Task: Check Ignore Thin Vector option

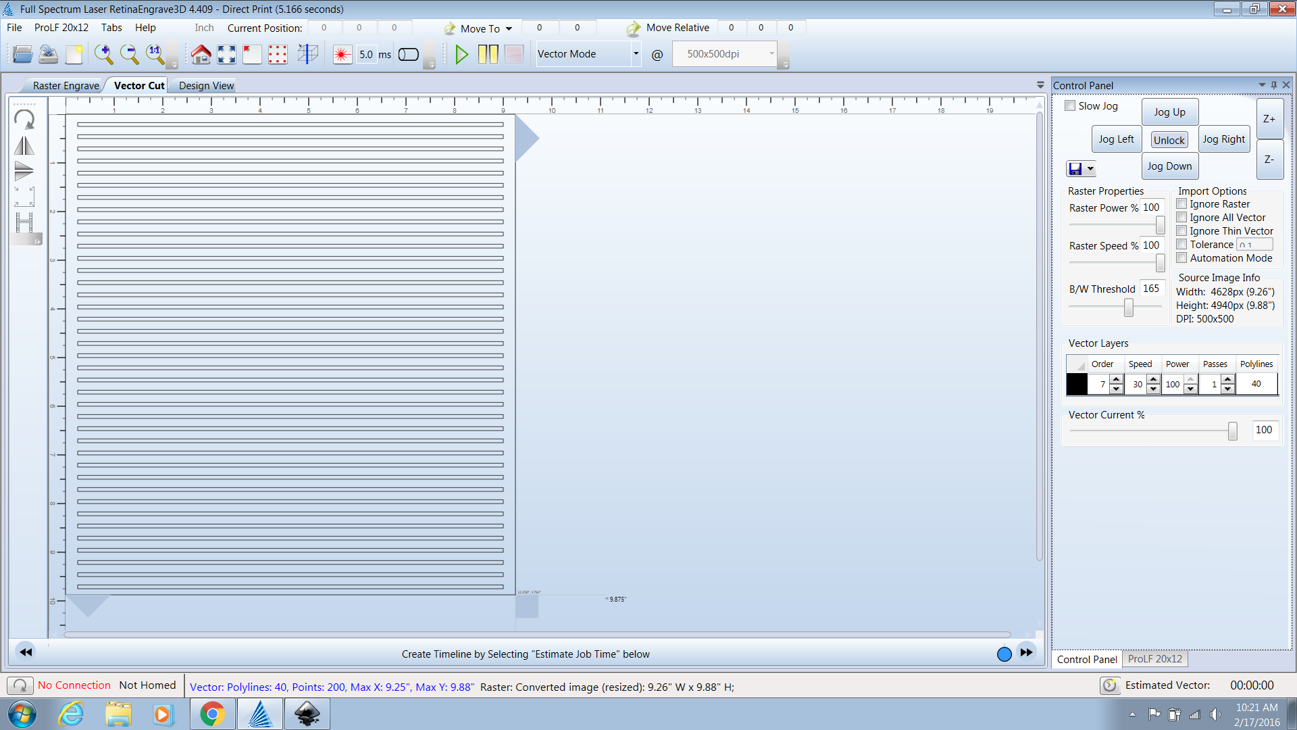Action: 1181,230
